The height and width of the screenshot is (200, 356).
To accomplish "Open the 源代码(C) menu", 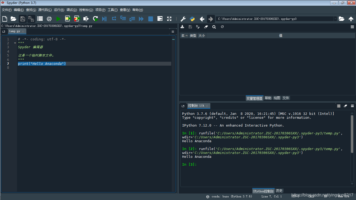I will pos(45,10).
